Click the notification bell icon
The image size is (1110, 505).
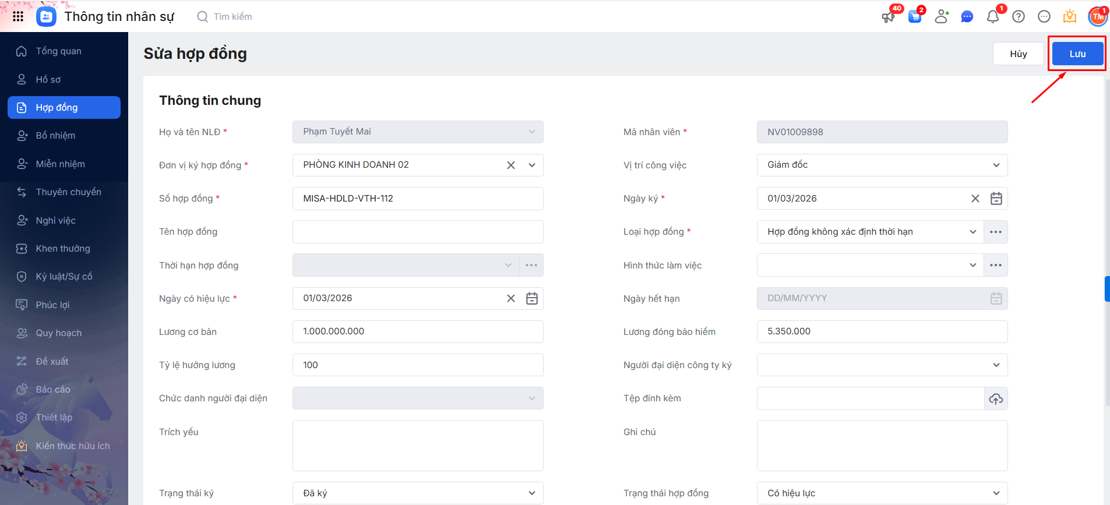click(993, 17)
